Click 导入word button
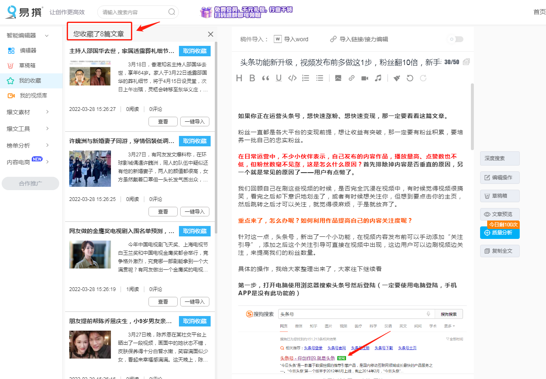546x379 pixels. coord(291,39)
